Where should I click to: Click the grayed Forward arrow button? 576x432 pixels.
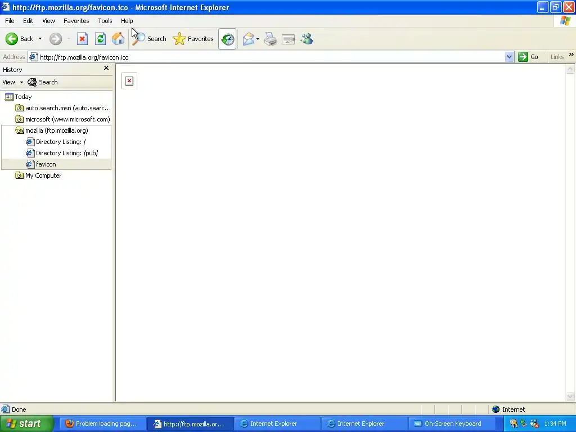tap(56, 39)
